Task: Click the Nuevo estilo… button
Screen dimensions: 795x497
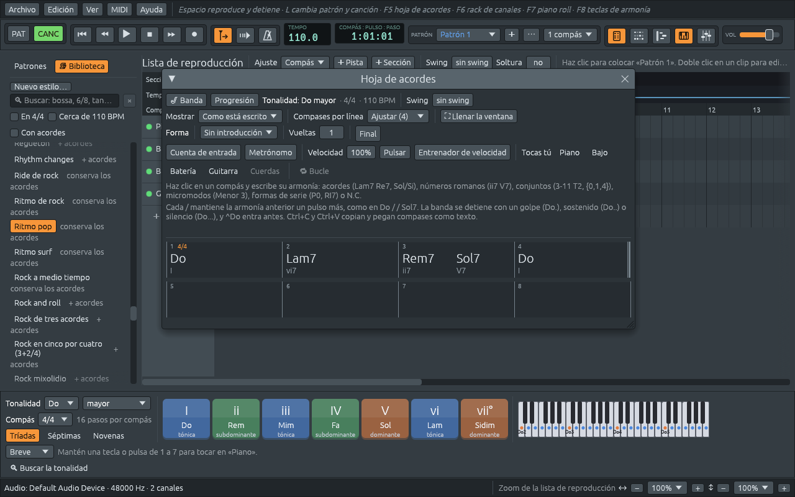Action: 41,87
